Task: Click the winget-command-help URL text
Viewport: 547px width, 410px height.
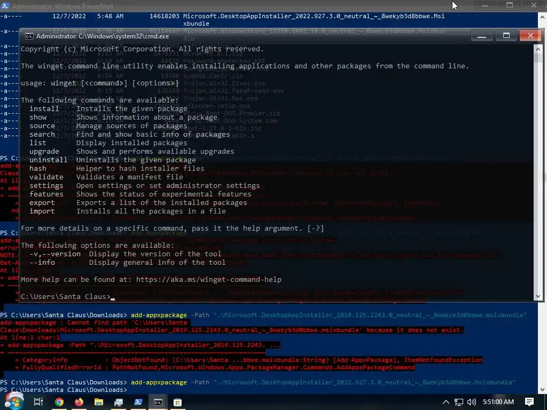Action: (209, 280)
